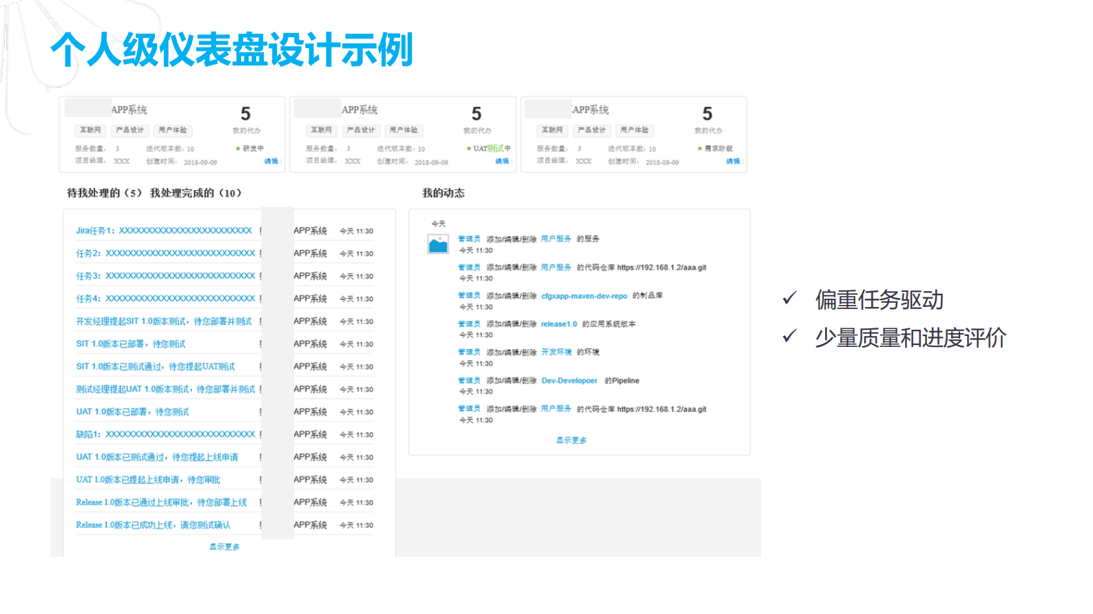This screenshot has height=614, width=1093.
Task: Click APP系统 in the Jira任务1 row
Action: (x=310, y=231)
